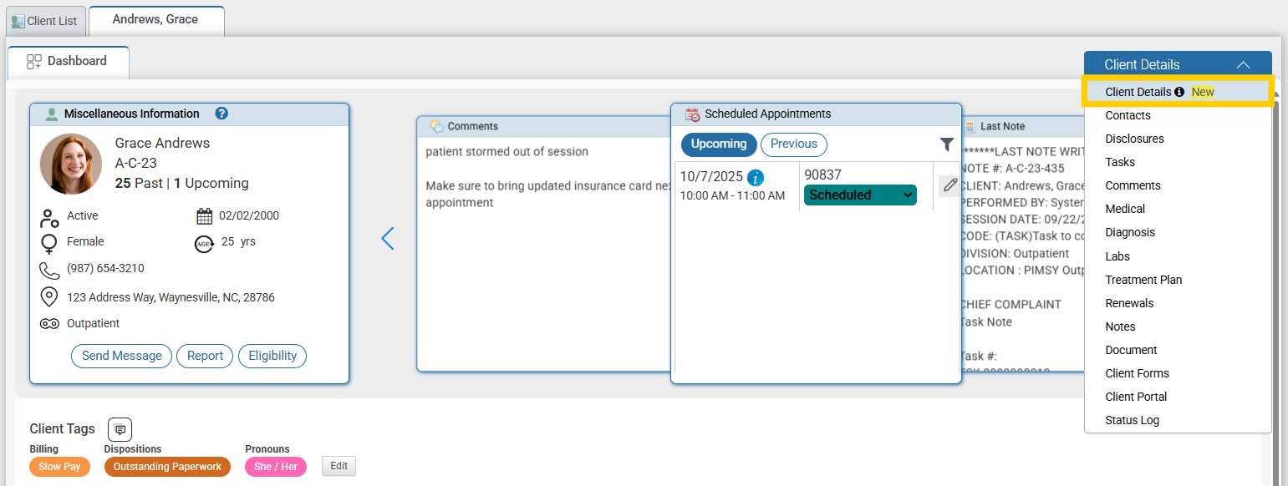Open the Eligibility check
Image resolution: width=1288 pixels, height=486 pixels.
click(272, 356)
